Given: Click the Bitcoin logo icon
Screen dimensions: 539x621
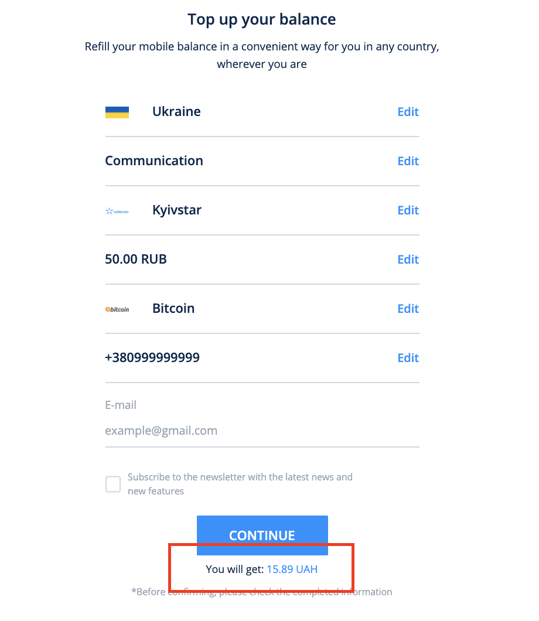Looking at the screenshot, I should 117,309.
